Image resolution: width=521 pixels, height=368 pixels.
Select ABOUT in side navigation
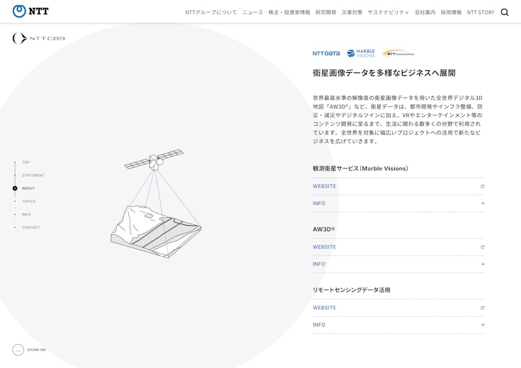click(28, 188)
